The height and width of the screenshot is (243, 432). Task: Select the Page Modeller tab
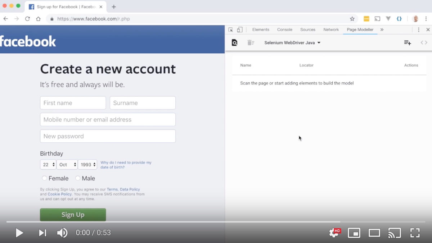tap(360, 30)
